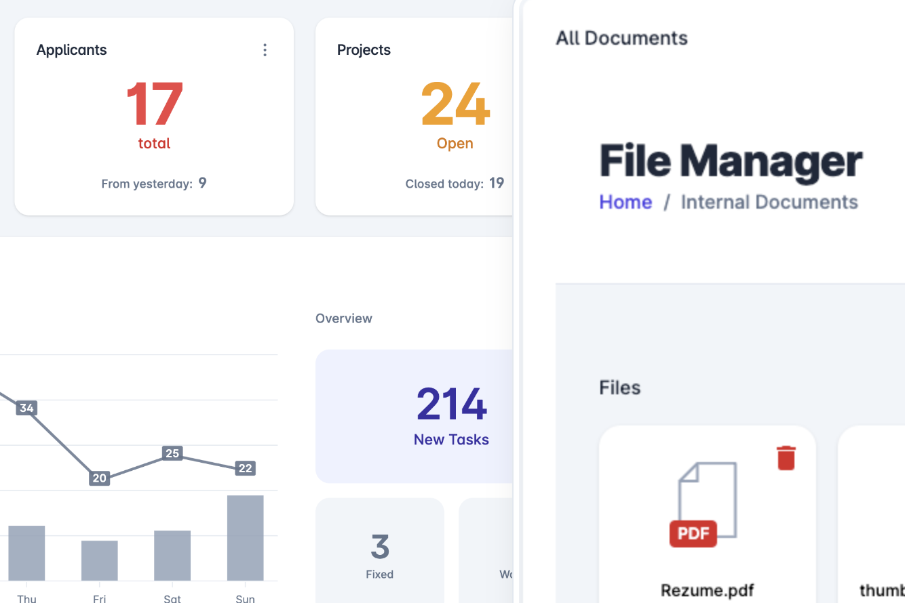Click the 17 total applicants number
Image resolution: width=905 pixels, height=603 pixels.
(154, 104)
